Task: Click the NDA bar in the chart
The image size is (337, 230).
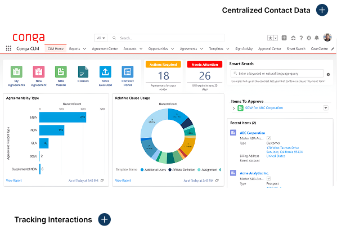Action: click(52, 130)
